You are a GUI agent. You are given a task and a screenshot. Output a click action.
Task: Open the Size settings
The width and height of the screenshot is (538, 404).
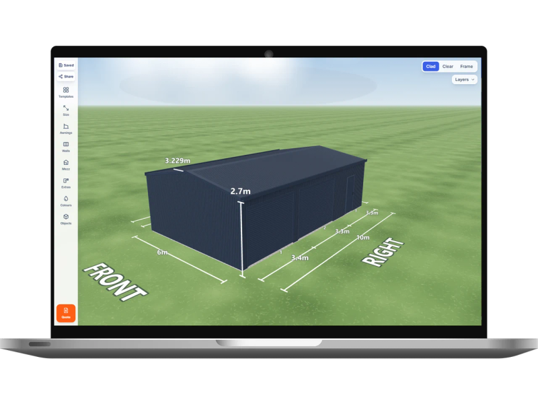click(66, 110)
